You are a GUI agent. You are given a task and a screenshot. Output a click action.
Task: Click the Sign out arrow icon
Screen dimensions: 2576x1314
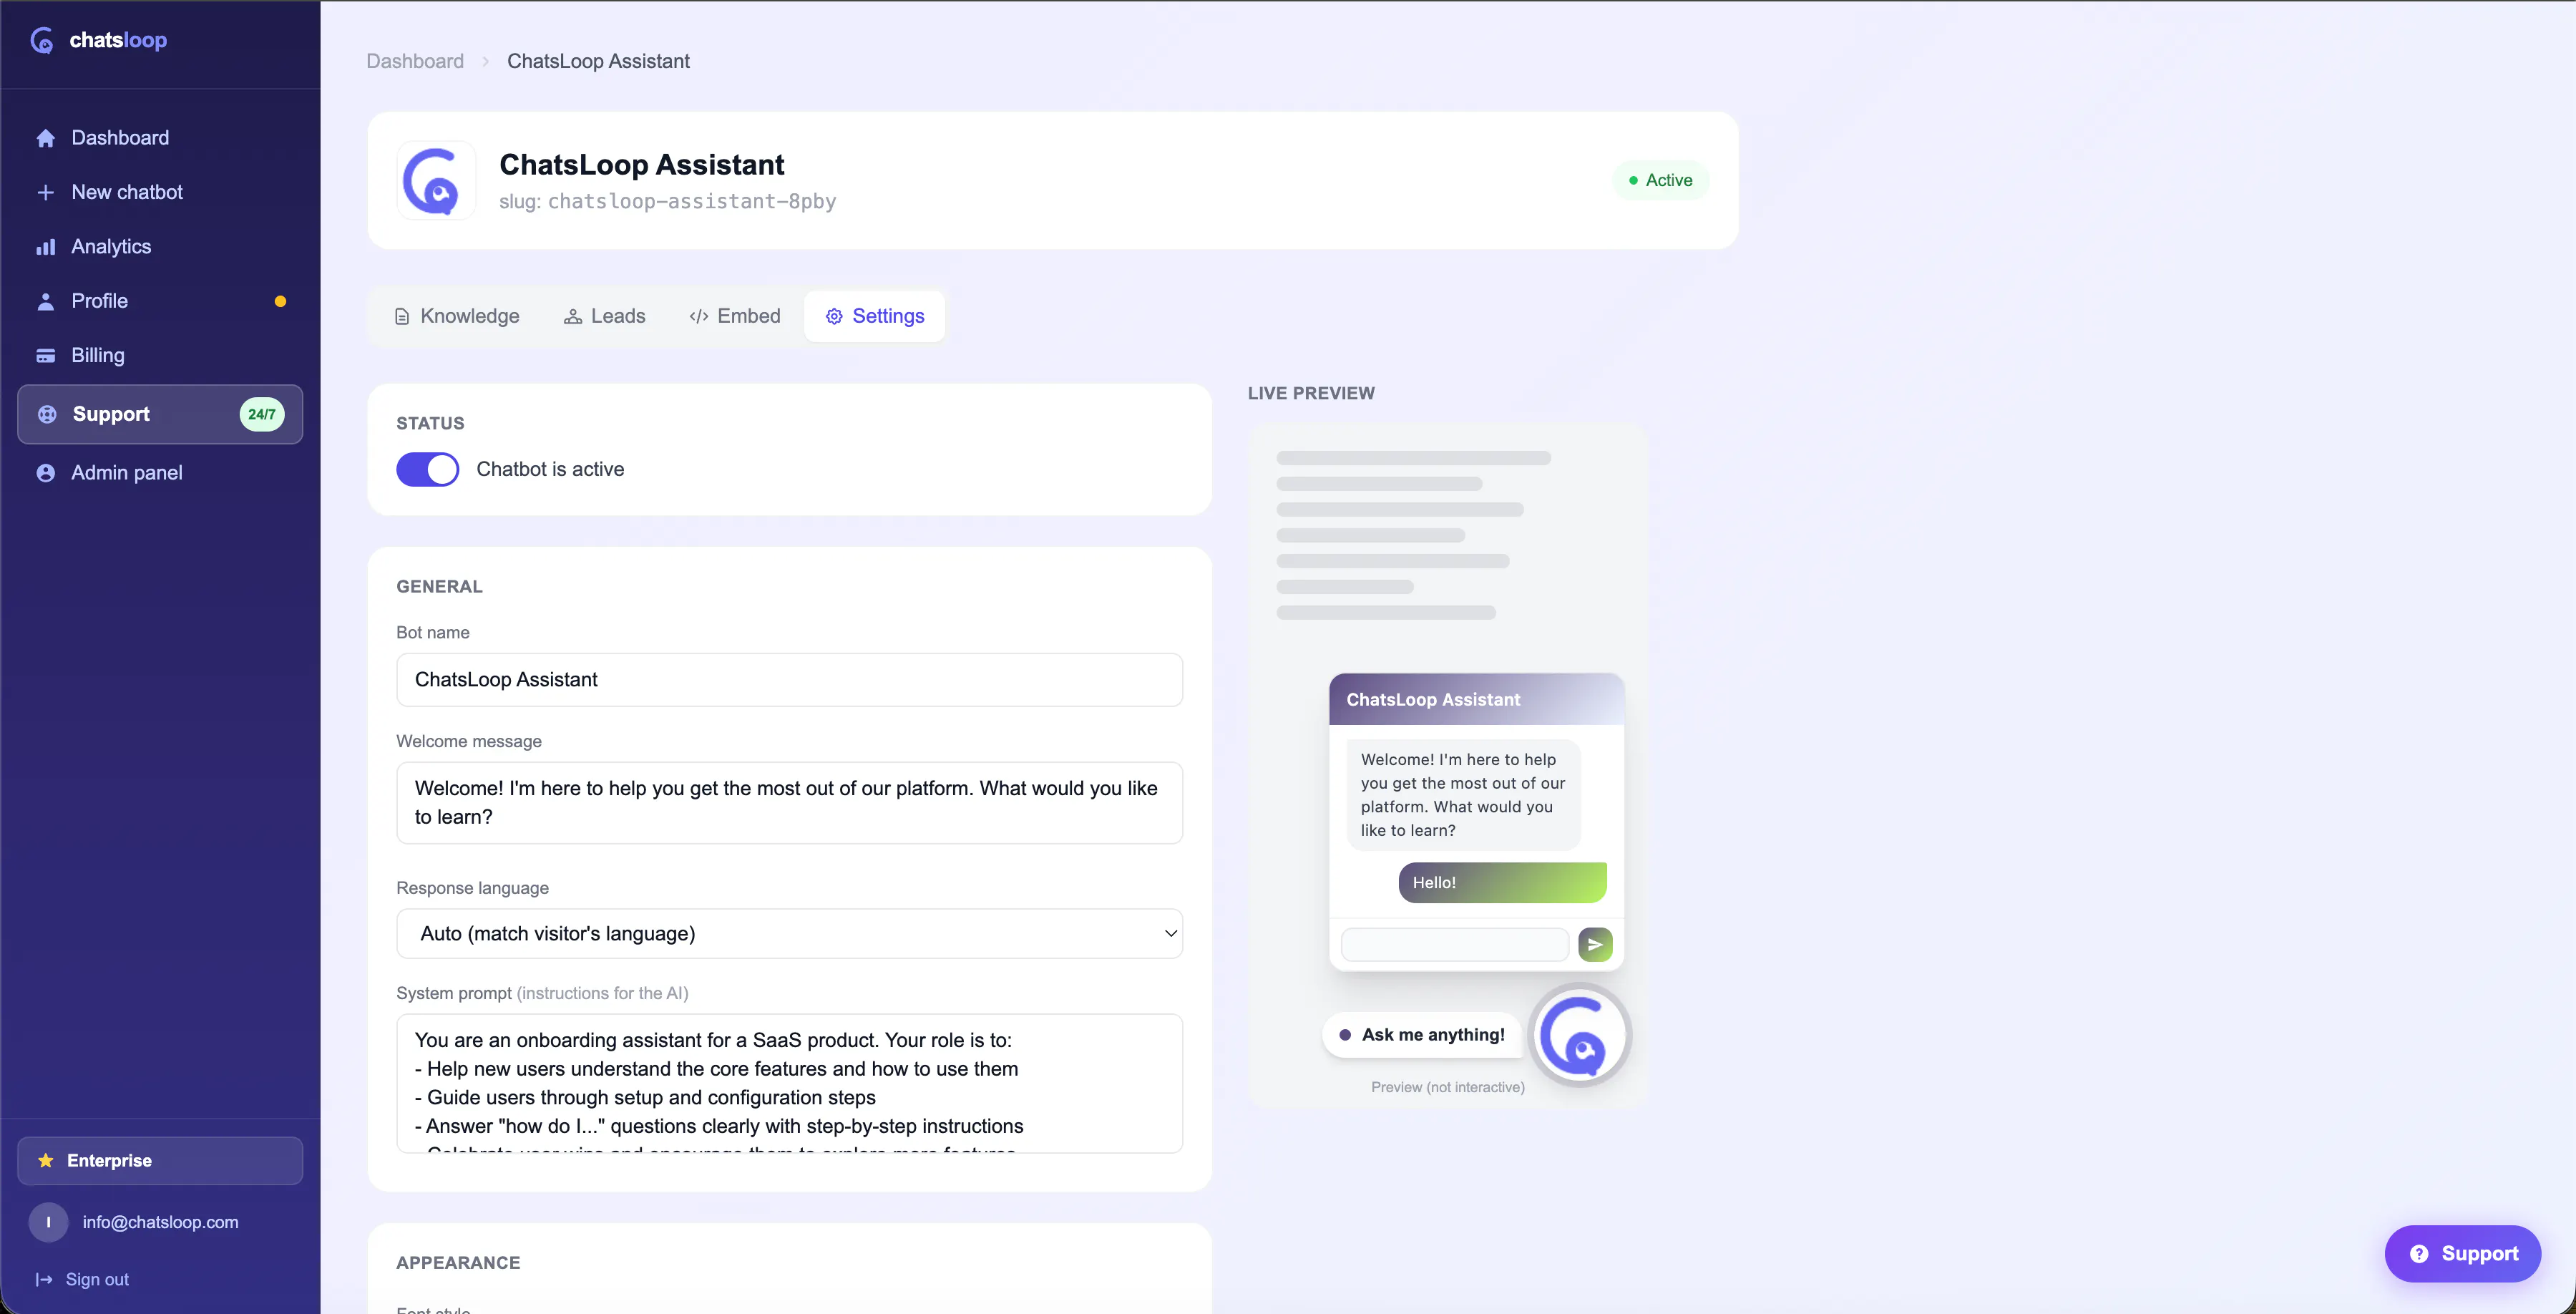[x=44, y=1279]
